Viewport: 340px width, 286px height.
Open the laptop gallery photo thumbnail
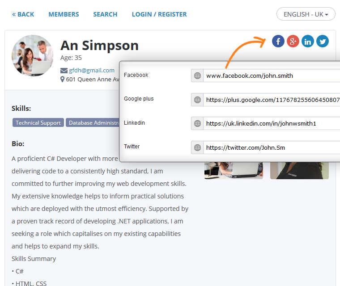234,171
